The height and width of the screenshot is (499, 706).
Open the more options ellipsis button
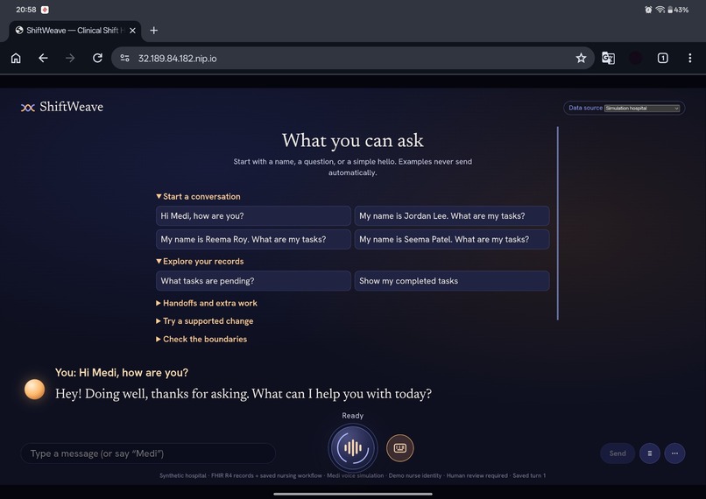coord(674,453)
